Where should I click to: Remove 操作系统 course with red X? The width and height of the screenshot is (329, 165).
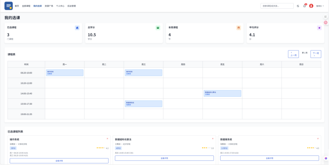107,139
